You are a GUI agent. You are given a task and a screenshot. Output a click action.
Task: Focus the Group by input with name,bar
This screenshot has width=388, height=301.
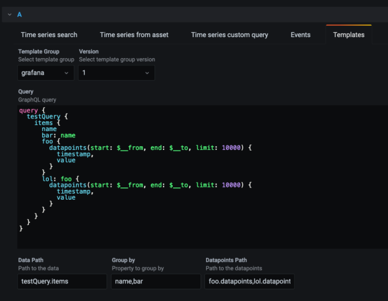tap(156, 281)
